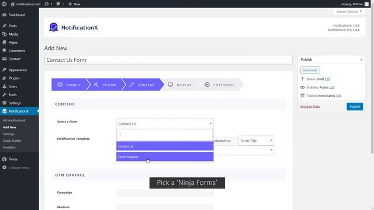Go to the Display step tab
The height and width of the screenshot is (210, 374).
180,85
